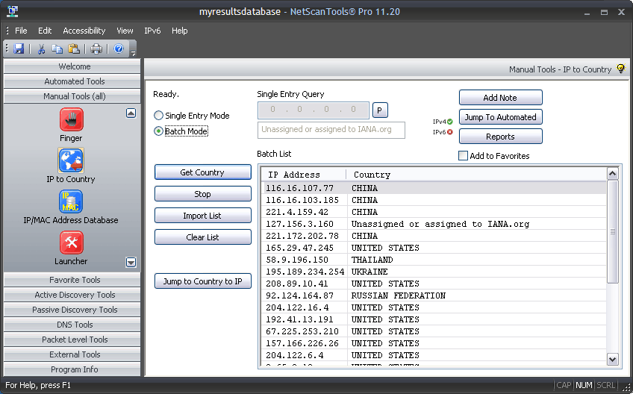Click the Get Country button
The image size is (633, 394).
(x=202, y=172)
